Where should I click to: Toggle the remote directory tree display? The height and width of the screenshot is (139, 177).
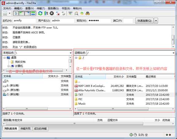[28, 13]
